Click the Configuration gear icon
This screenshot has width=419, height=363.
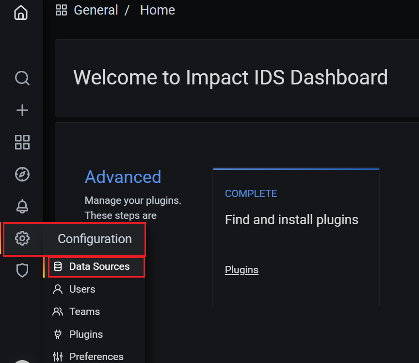22,238
